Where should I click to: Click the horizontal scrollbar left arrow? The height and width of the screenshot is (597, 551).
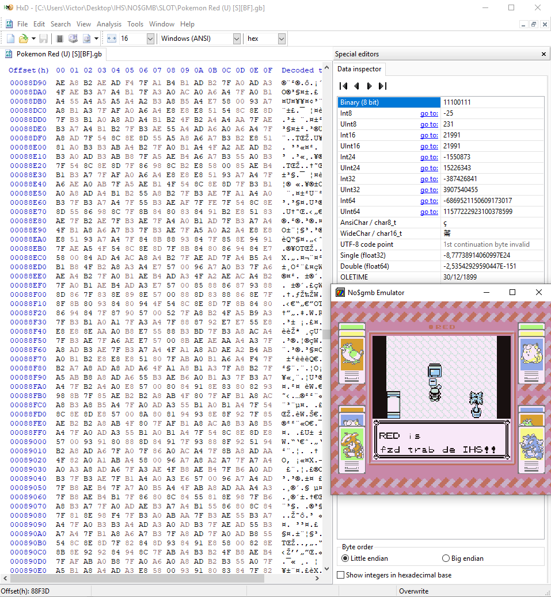[x=5, y=578]
